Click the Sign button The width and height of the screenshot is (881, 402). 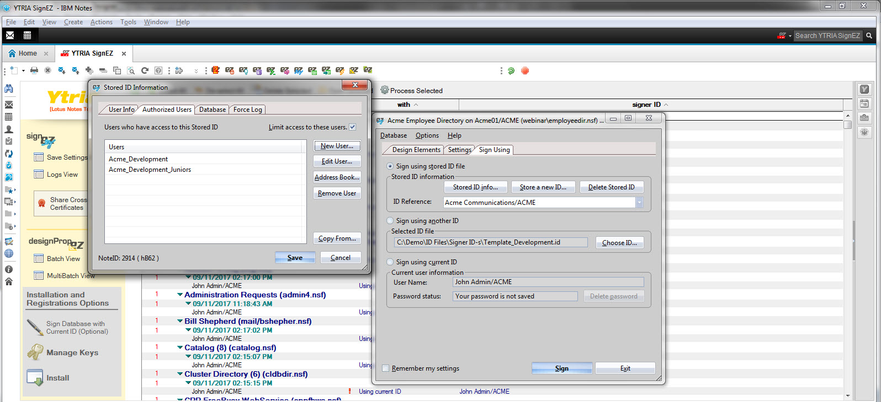562,368
